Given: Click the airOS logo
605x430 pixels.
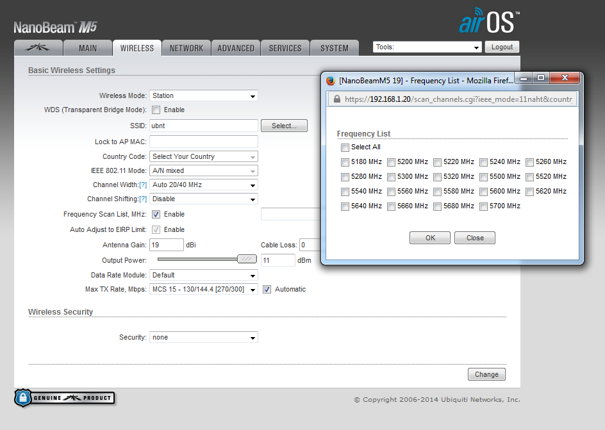Looking at the screenshot, I should pyautogui.click(x=489, y=21).
